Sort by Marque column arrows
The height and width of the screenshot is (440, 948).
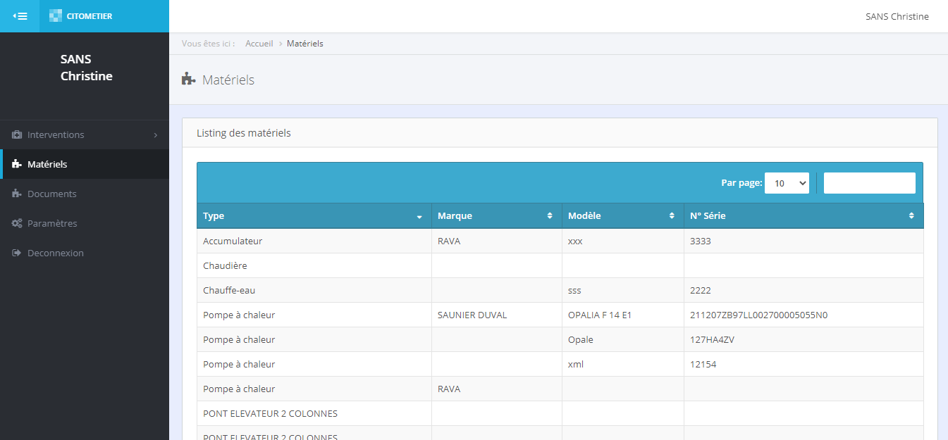tap(550, 216)
